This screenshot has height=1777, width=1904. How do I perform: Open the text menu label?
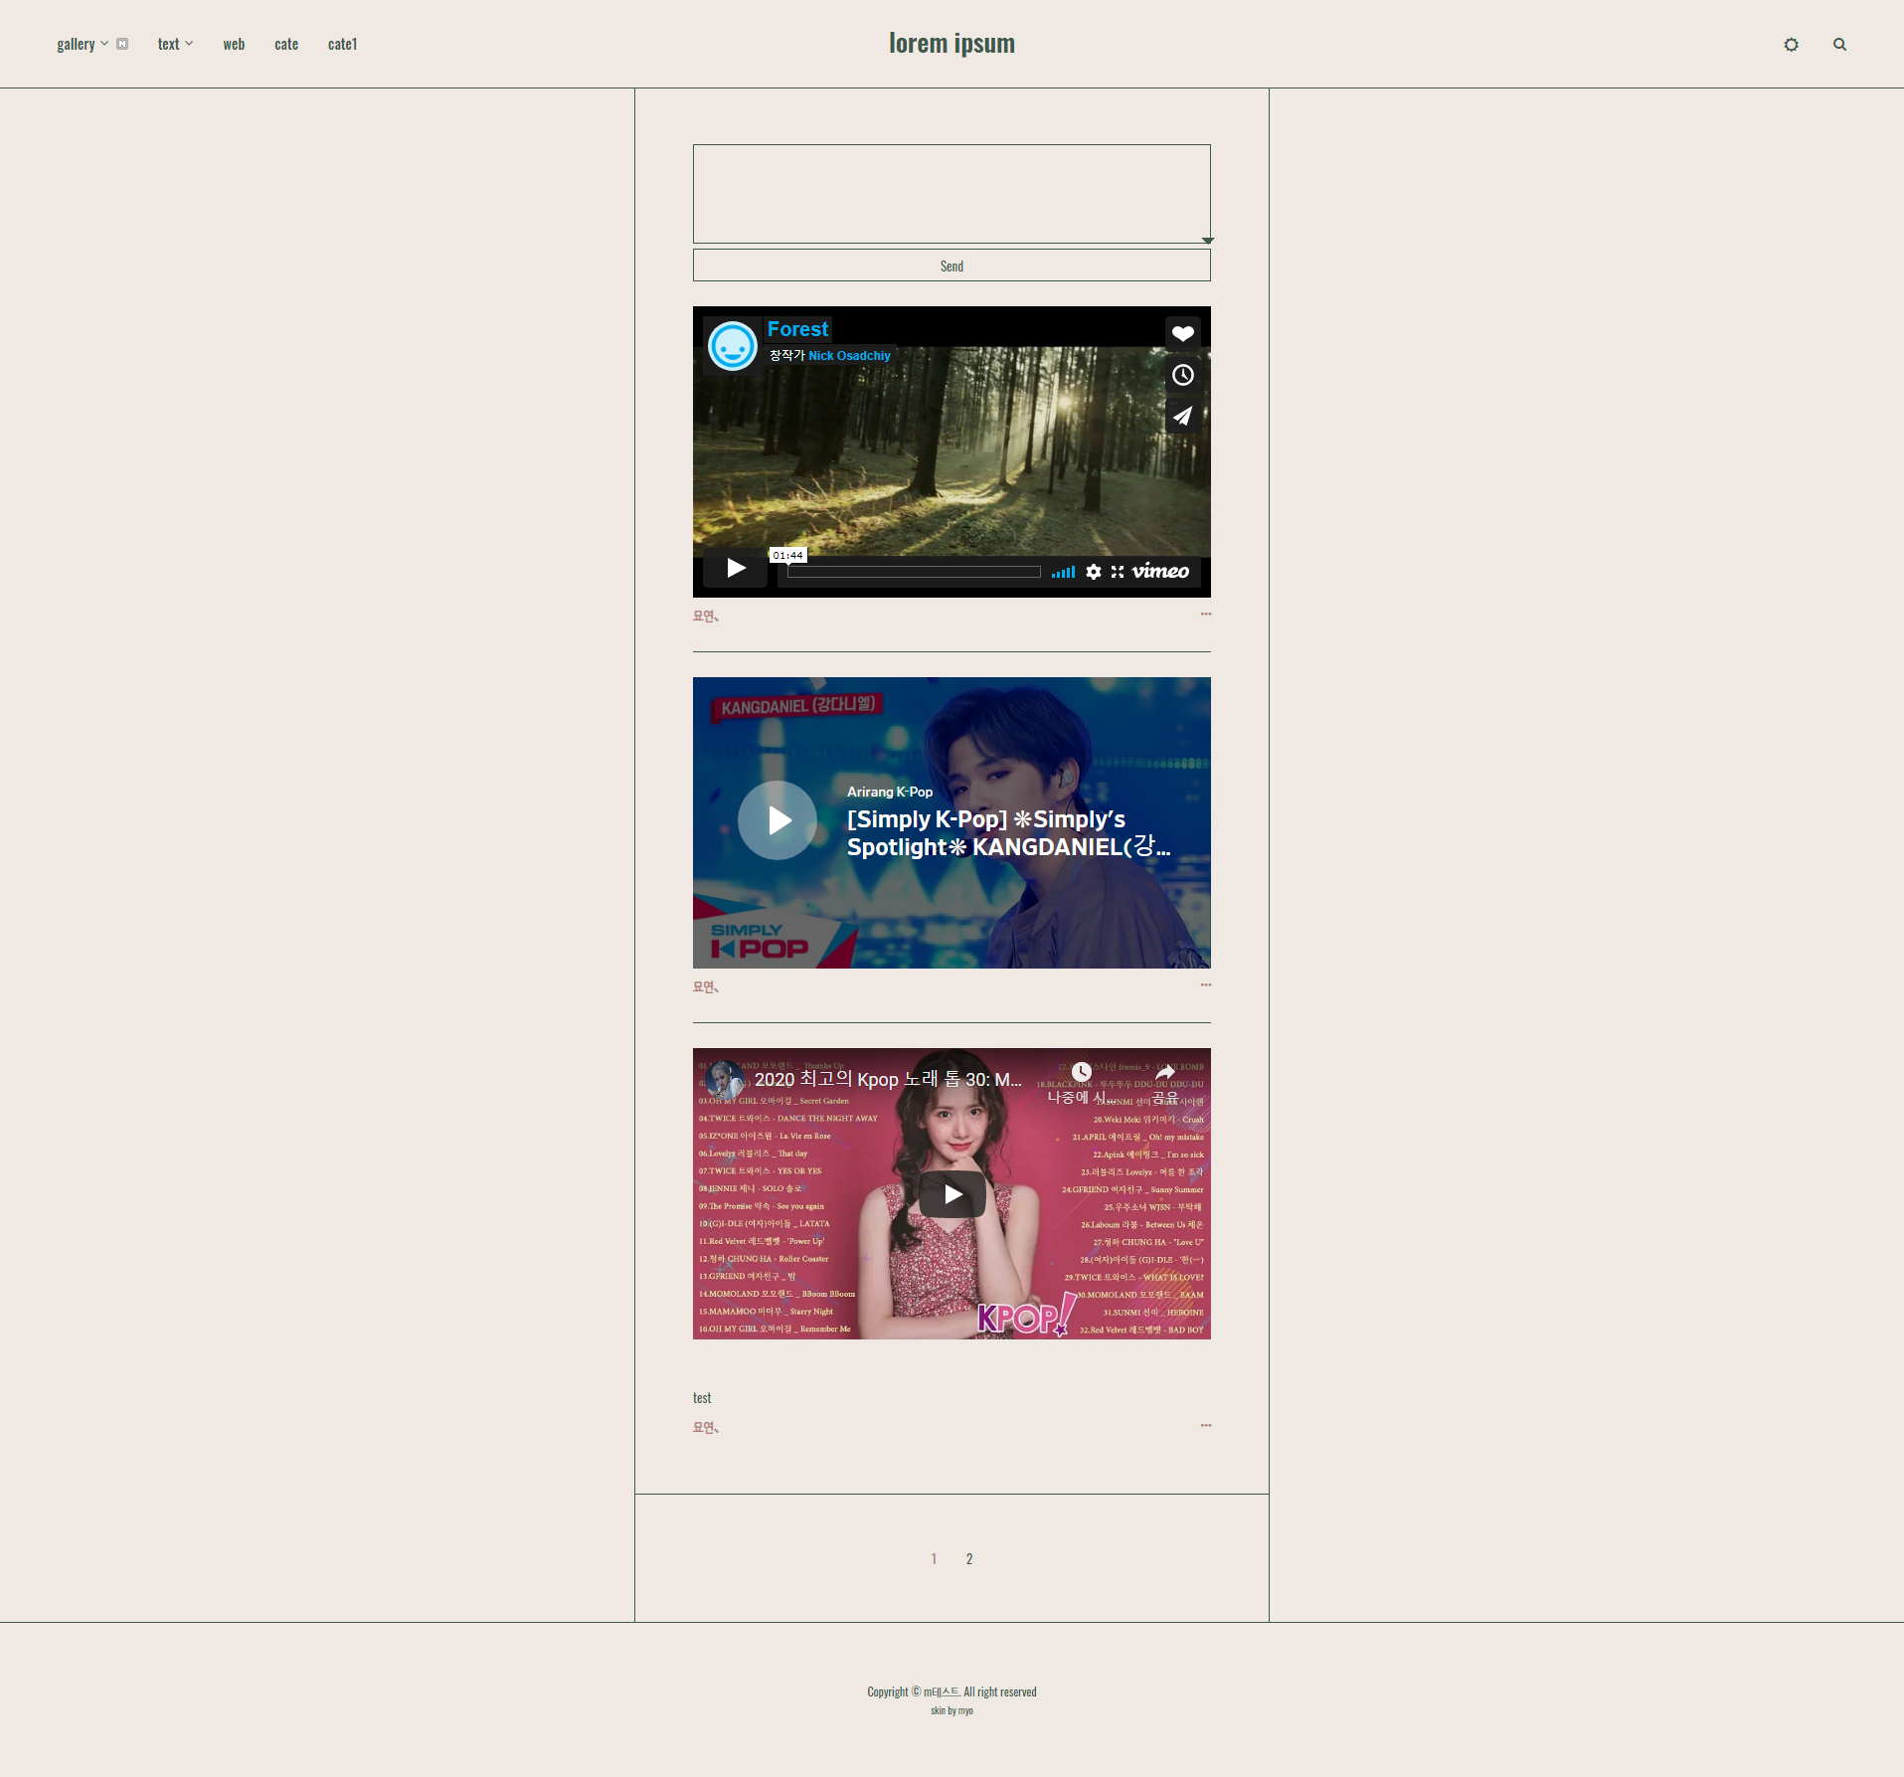[168, 45]
